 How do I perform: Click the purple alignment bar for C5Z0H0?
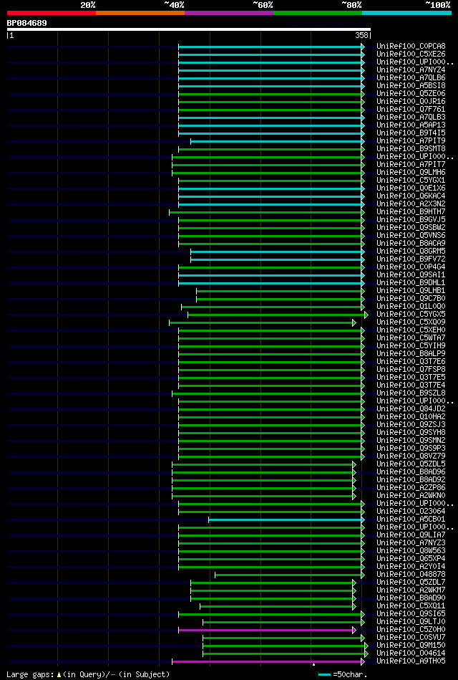pos(267,630)
